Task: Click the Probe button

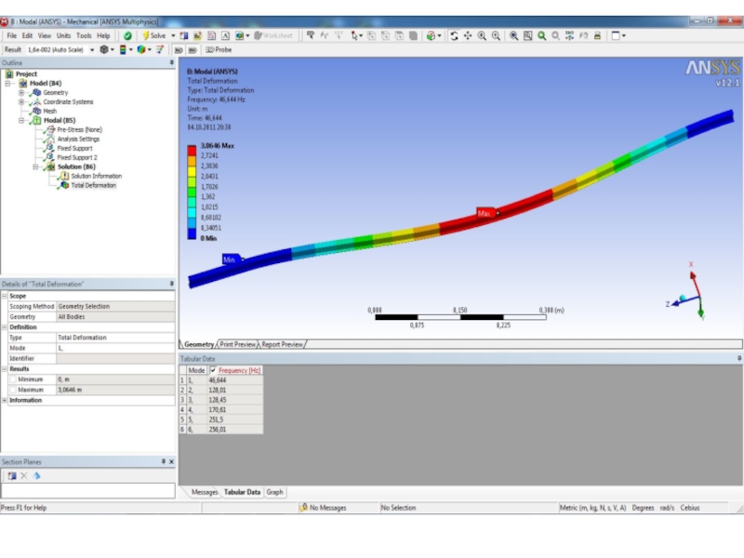Action: pos(219,50)
